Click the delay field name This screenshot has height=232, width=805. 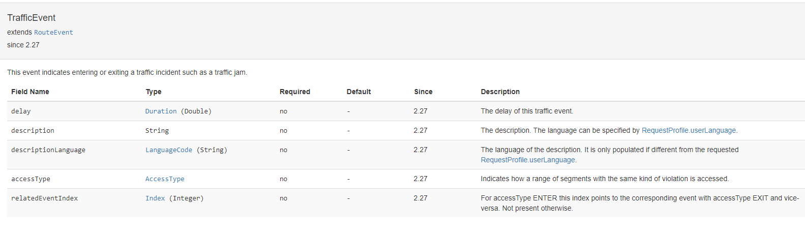click(21, 111)
